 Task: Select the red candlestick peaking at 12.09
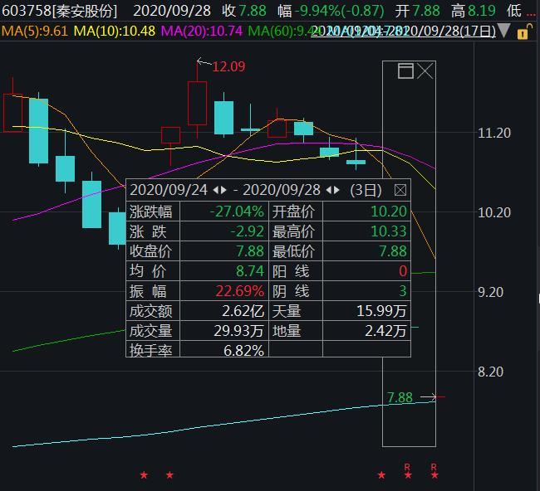(x=198, y=103)
